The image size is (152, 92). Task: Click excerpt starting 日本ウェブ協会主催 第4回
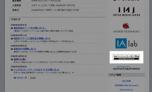click(44, 72)
